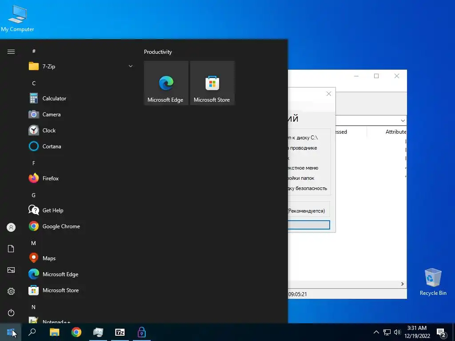Image resolution: width=455 pixels, height=341 pixels.
Task: Click the 'безопасность' option text in dialog
Action: (311, 188)
